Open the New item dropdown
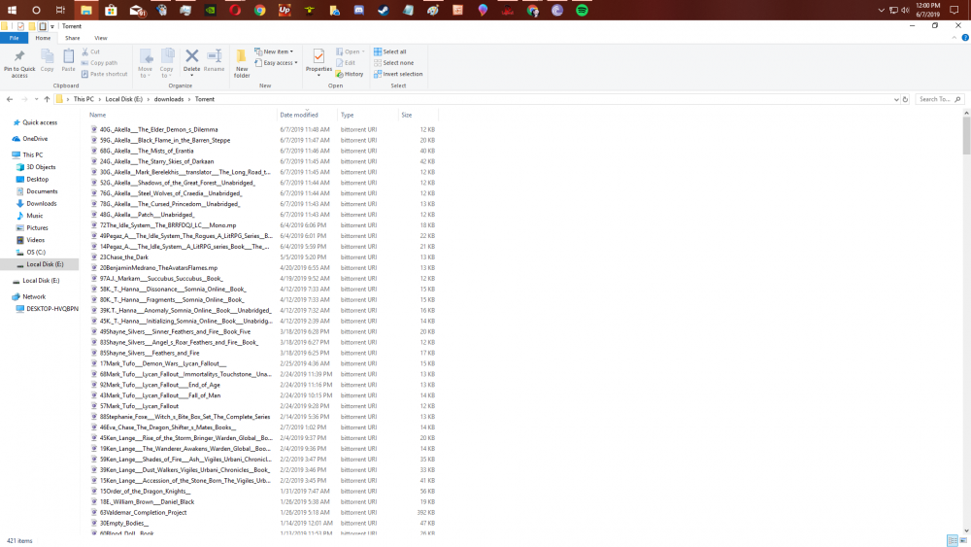 point(274,52)
